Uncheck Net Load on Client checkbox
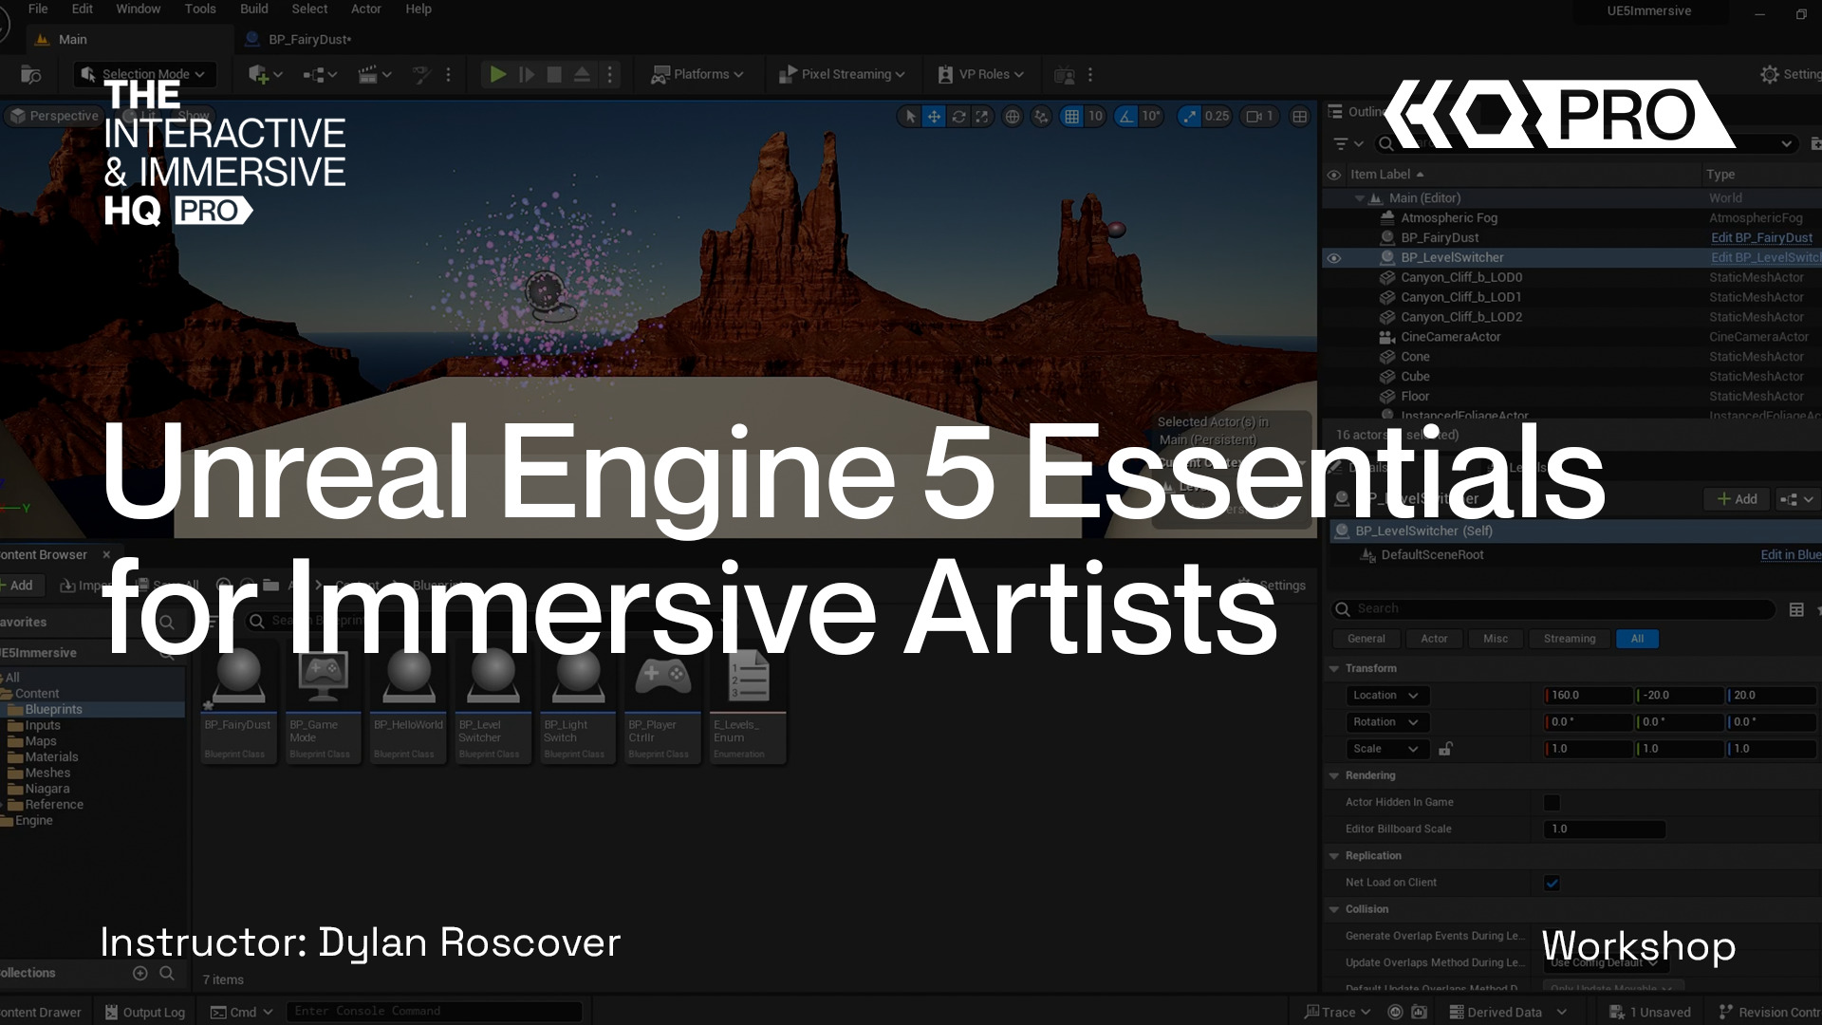Screen dimensions: 1822x1025 coord(1552,883)
